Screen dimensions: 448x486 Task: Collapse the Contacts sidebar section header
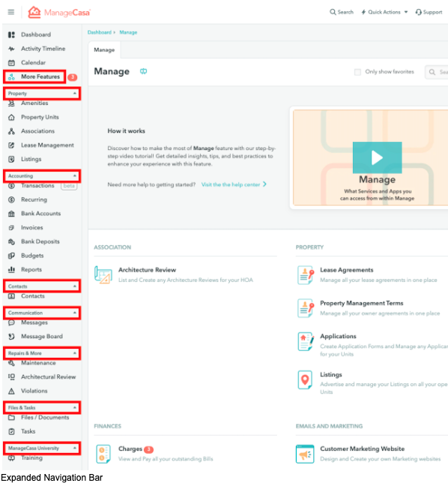(42, 286)
